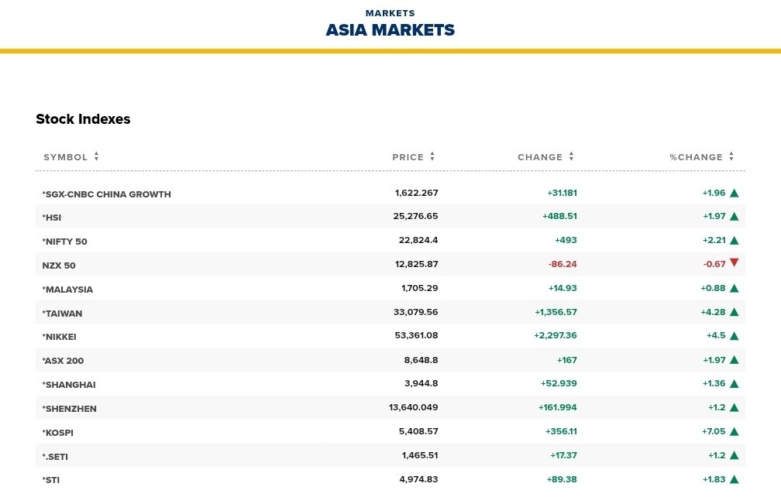
Task: Click the green up arrow for NIKKEI
Action: [x=734, y=336]
